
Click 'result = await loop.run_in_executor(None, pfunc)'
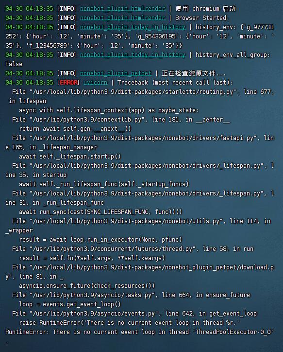[100, 240]
